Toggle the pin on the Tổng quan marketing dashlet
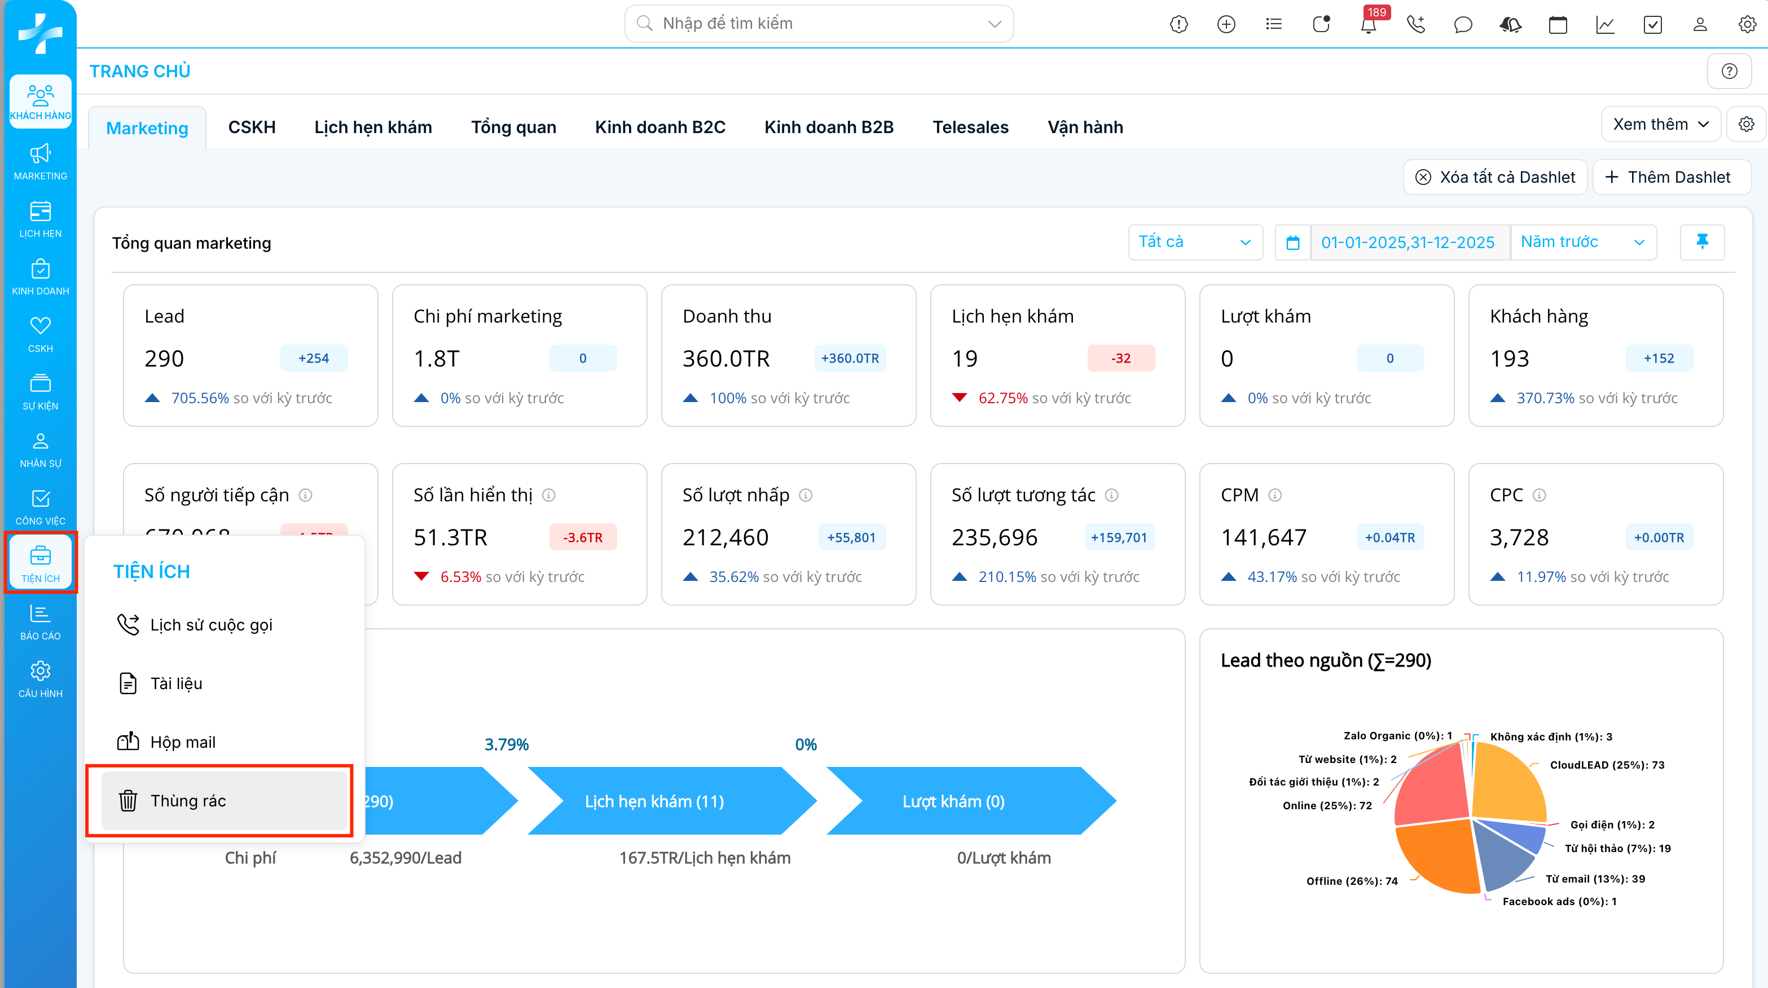Viewport: 1768px width, 988px height. (1701, 241)
